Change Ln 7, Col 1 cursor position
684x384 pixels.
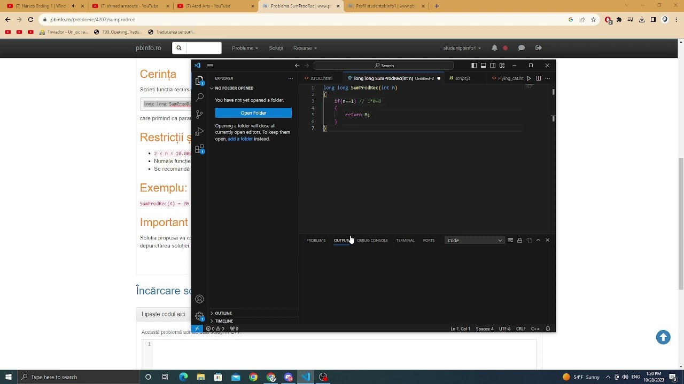click(461, 329)
